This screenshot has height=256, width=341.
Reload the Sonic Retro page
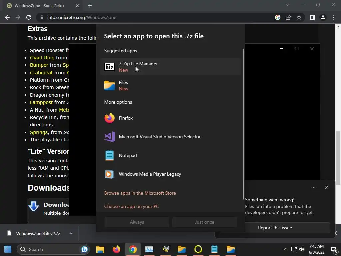pyautogui.click(x=29, y=17)
